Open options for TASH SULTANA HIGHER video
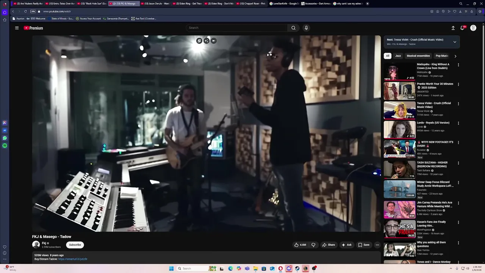 pos(458,163)
